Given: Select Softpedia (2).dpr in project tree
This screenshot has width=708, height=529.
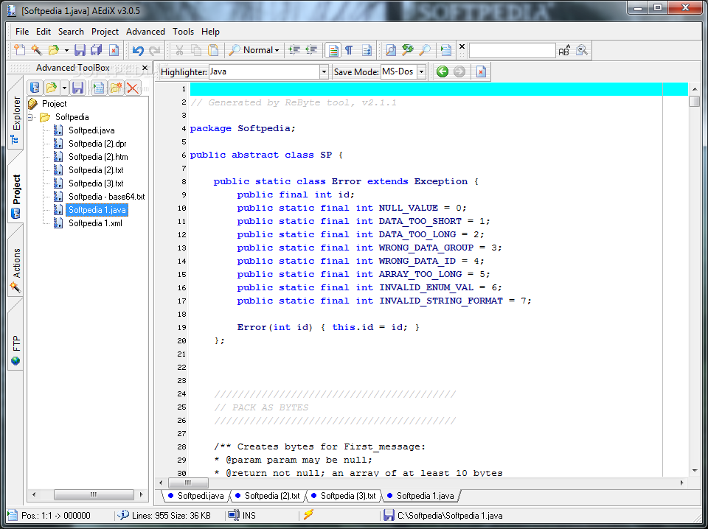Looking at the screenshot, I should (97, 144).
